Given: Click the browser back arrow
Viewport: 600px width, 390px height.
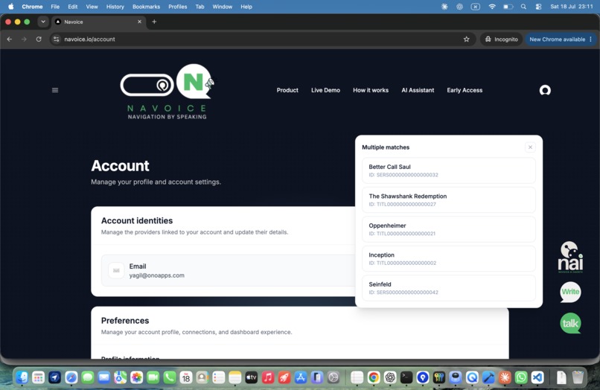Looking at the screenshot, I should (10, 39).
